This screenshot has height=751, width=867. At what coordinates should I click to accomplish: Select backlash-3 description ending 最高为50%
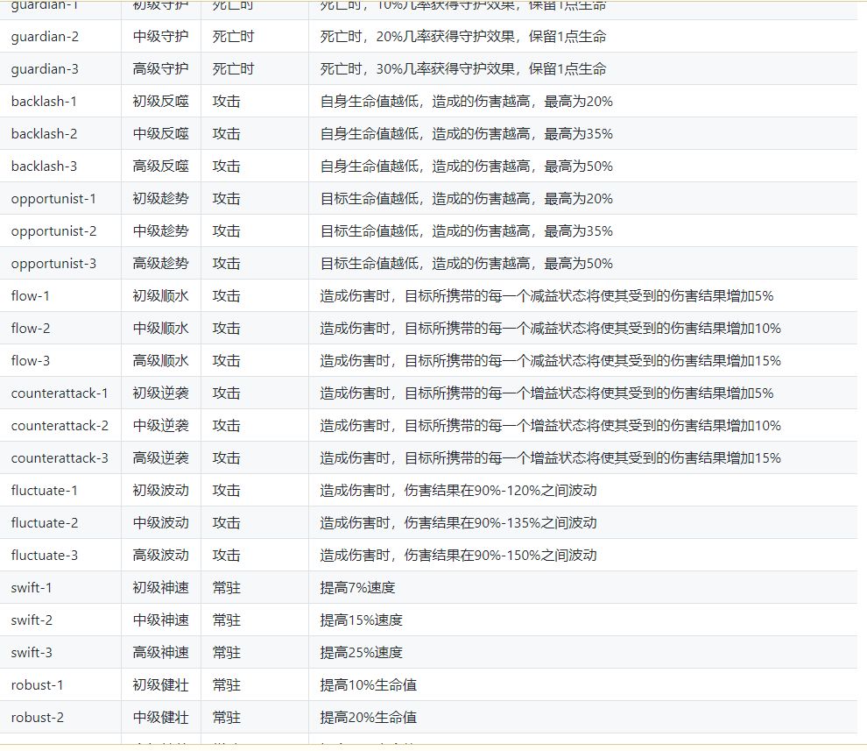pos(466,166)
